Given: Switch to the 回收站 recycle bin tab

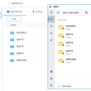Looking at the screenshot, I should 37,12.
